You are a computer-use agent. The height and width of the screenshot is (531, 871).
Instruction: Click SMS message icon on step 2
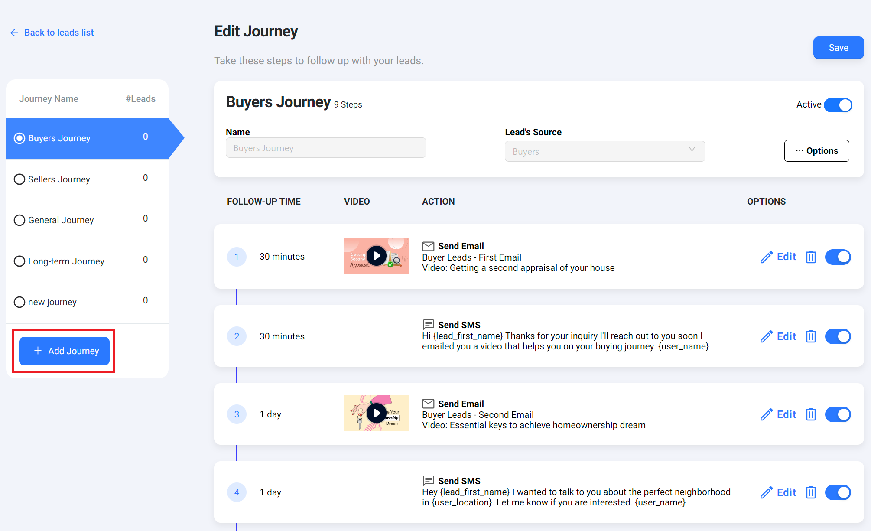tap(428, 324)
